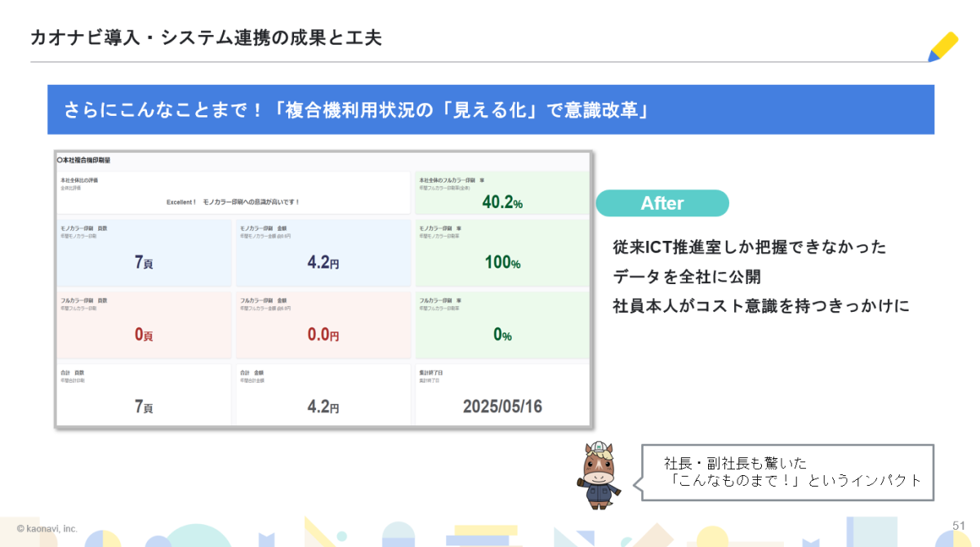The image size is (980, 547).
Task: Click the Excellent! evaluation message card
Action: point(233,193)
